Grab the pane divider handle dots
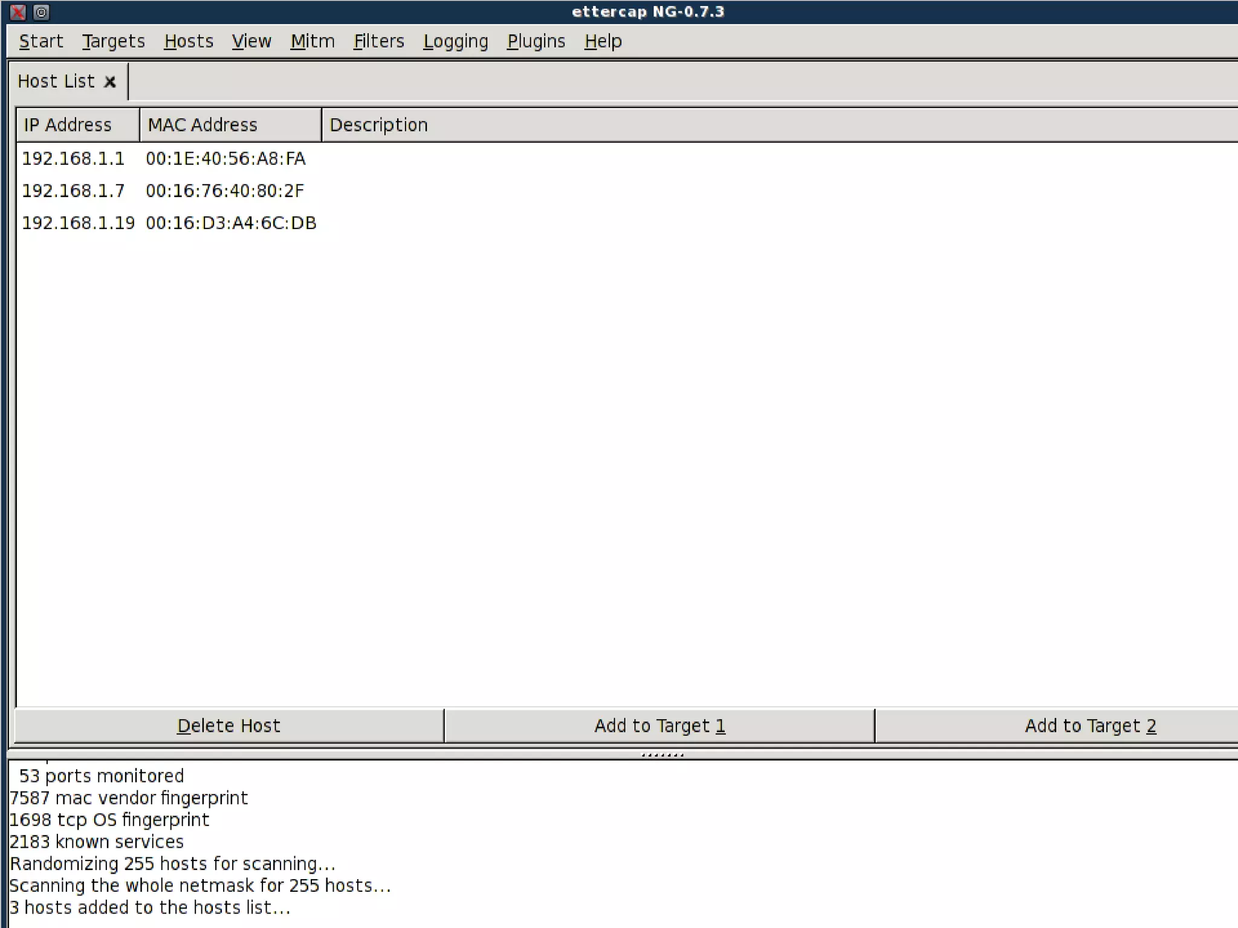Viewport: 1238px width, 928px height. point(663,755)
